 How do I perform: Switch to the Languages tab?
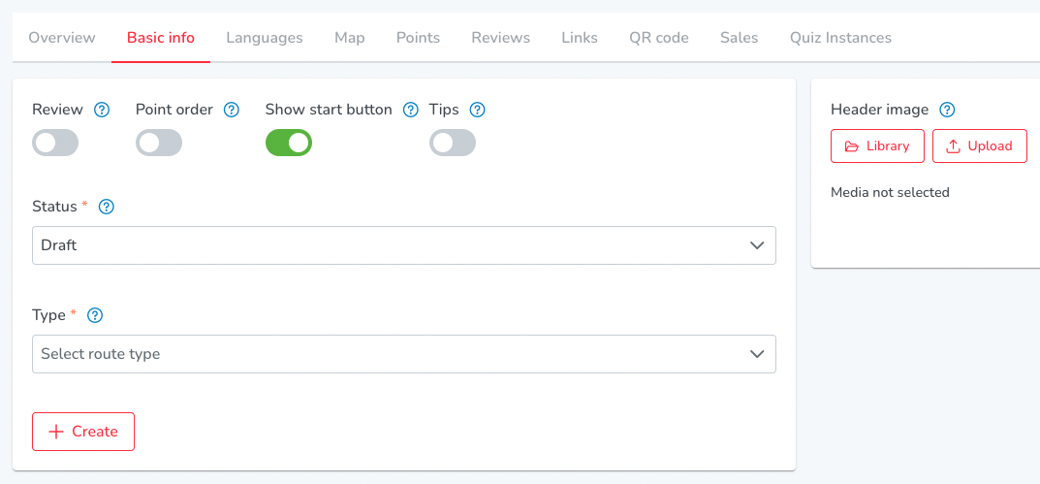tap(265, 38)
